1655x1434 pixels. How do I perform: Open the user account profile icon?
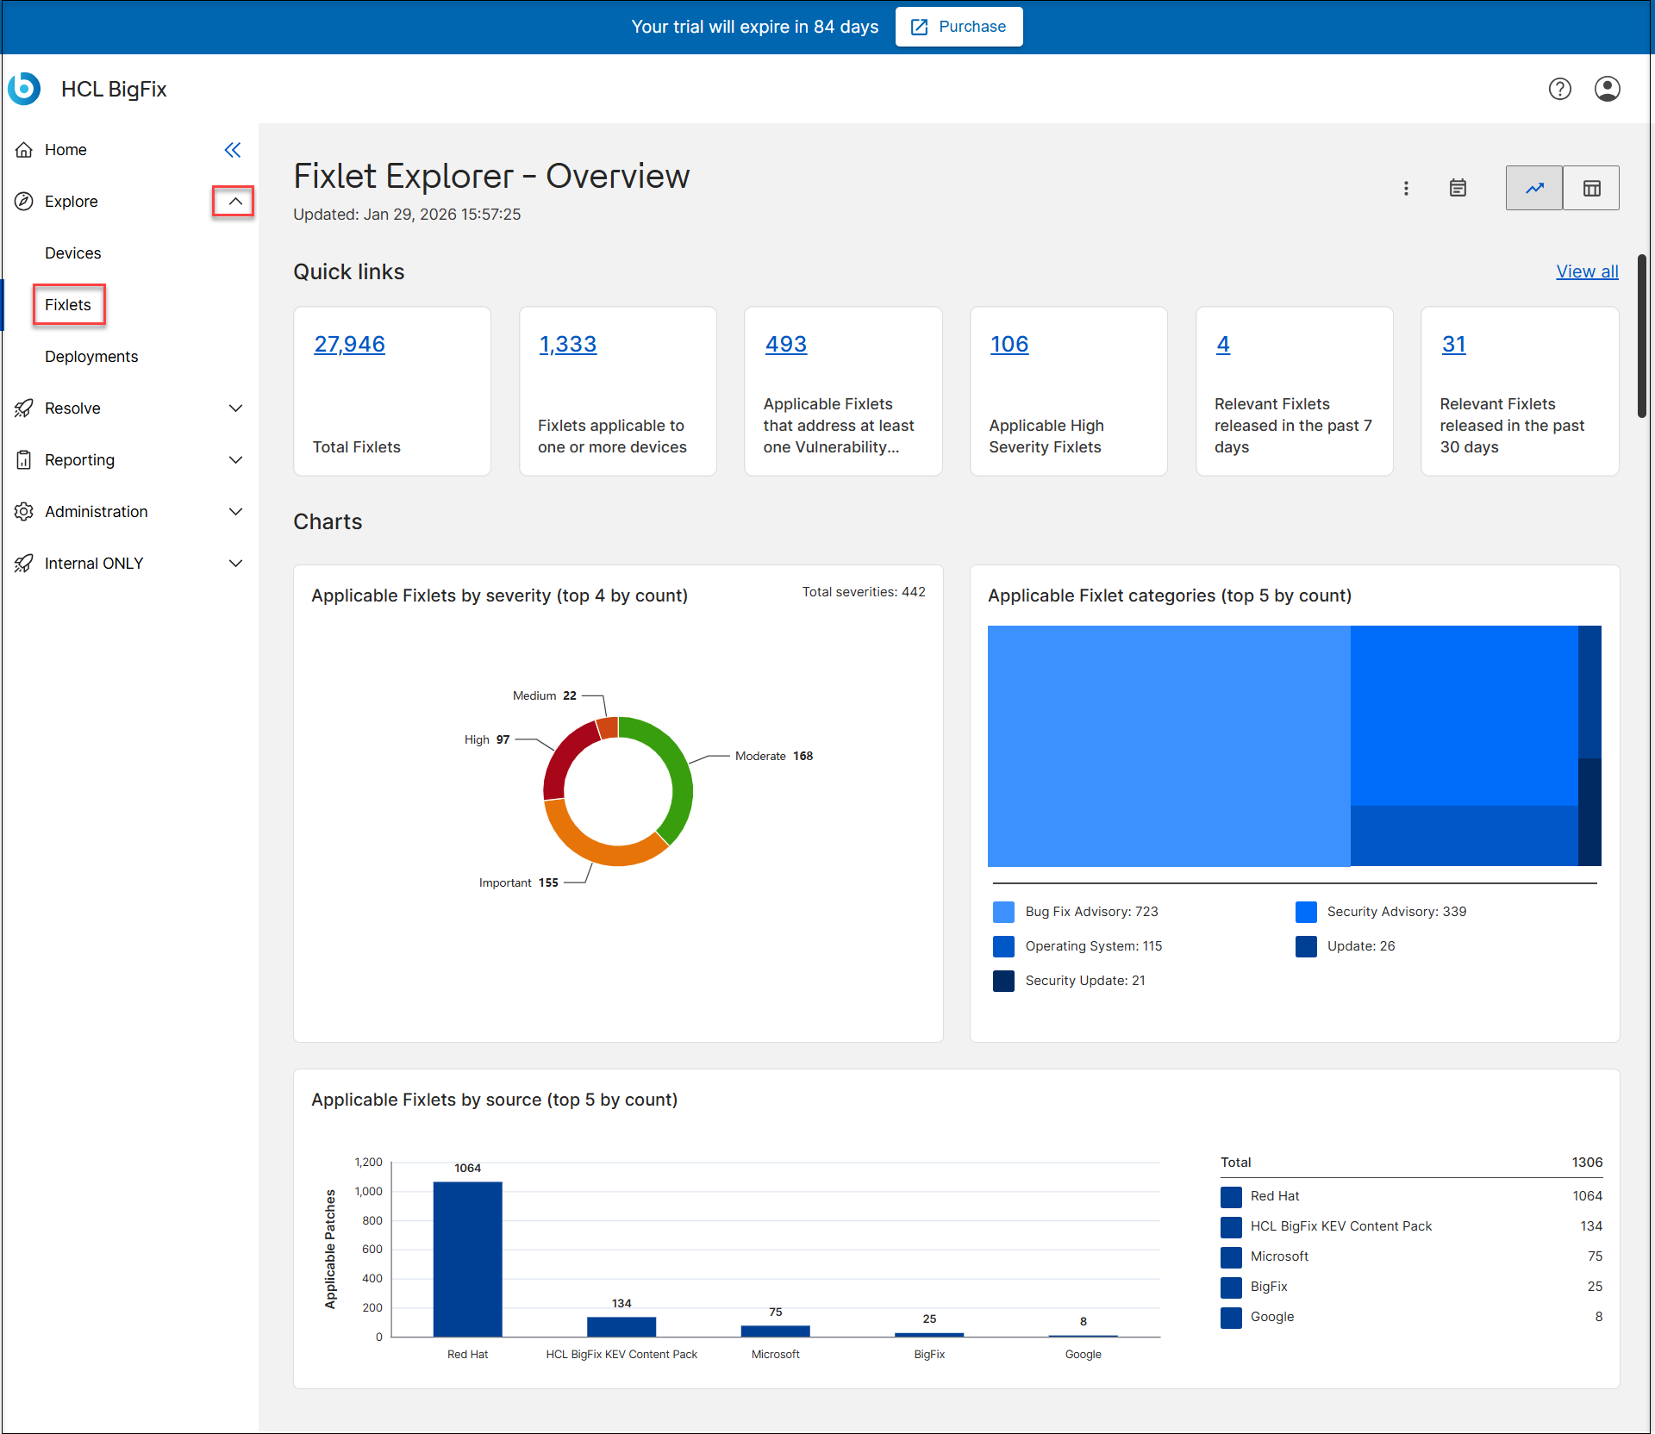(x=1607, y=89)
